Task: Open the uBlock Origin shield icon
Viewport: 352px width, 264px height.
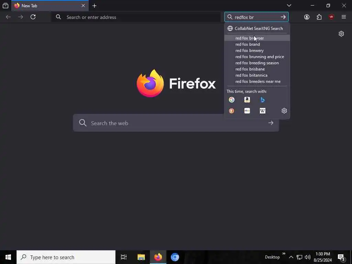Action: click(331, 17)
